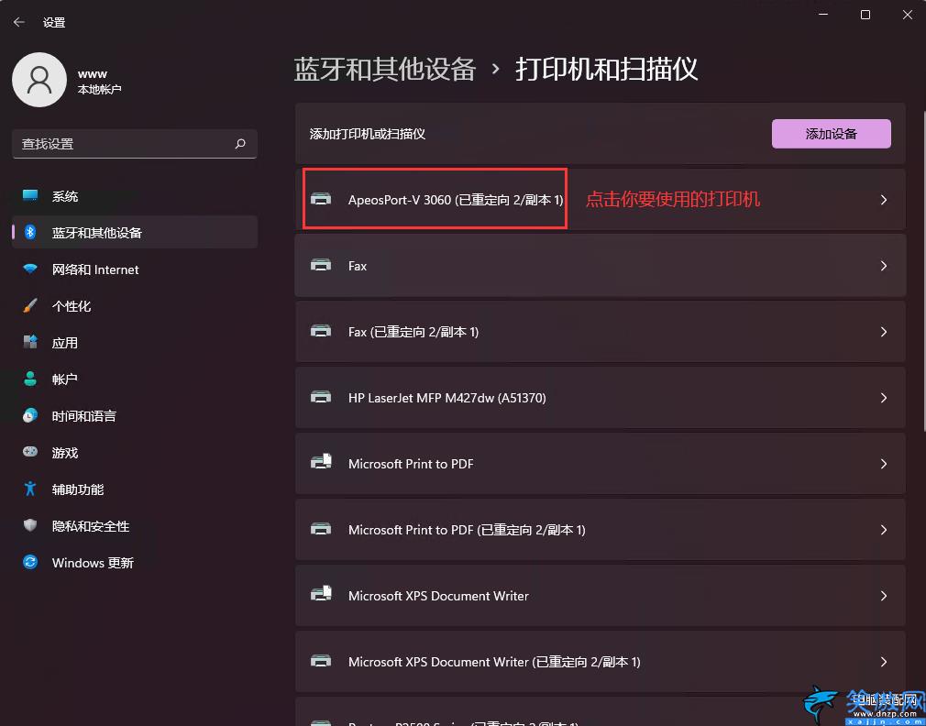This screenshot has width=926, height=726.
Task: Expand the plain Fax row chevron
Action: pos(884,266)
